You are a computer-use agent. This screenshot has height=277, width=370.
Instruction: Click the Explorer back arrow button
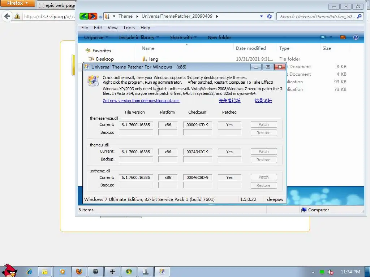pos(84,16)
